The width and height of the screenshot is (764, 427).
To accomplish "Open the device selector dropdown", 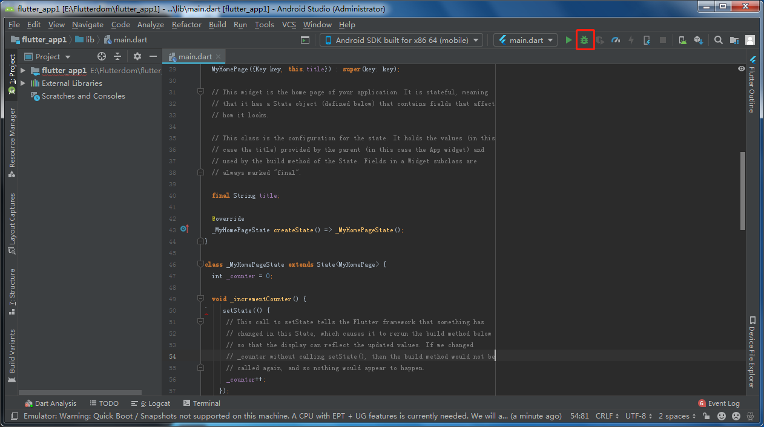I will pos(401,40).
